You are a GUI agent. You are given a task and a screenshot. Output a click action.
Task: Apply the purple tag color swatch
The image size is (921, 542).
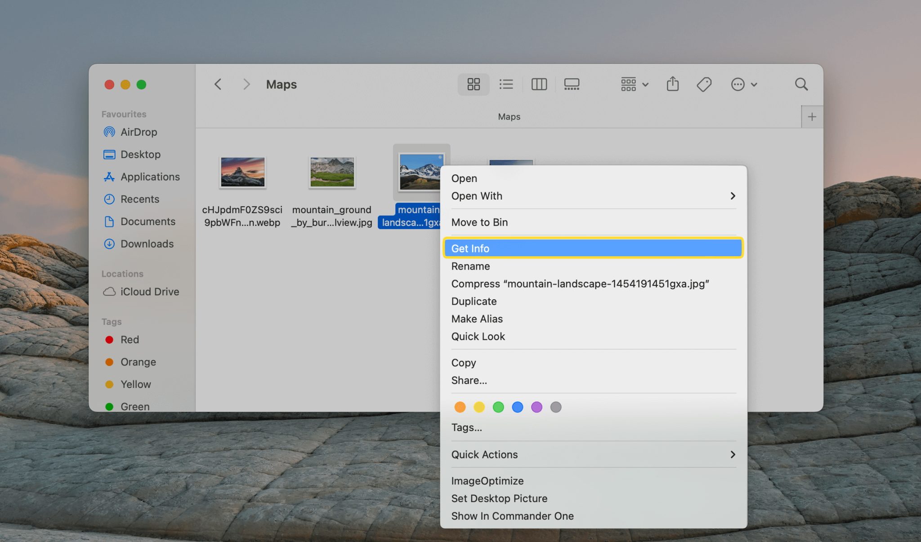click(x=537, y=407)
